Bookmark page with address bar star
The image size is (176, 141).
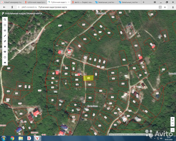165,7
